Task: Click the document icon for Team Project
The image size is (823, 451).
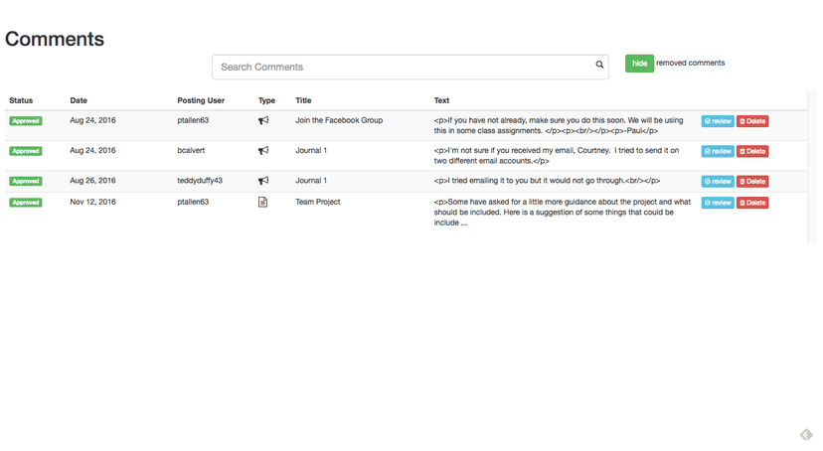Action: pos(263,202)
